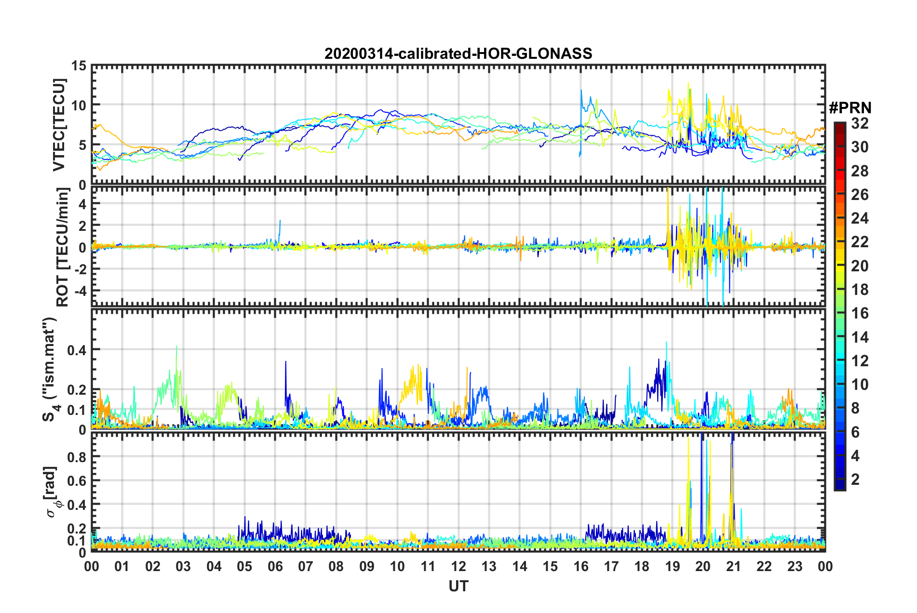The image size is (917, 613).
Task: Select the "6" label on the PRN colorbar
Action: pyautogui.click(x=856, y=432)
